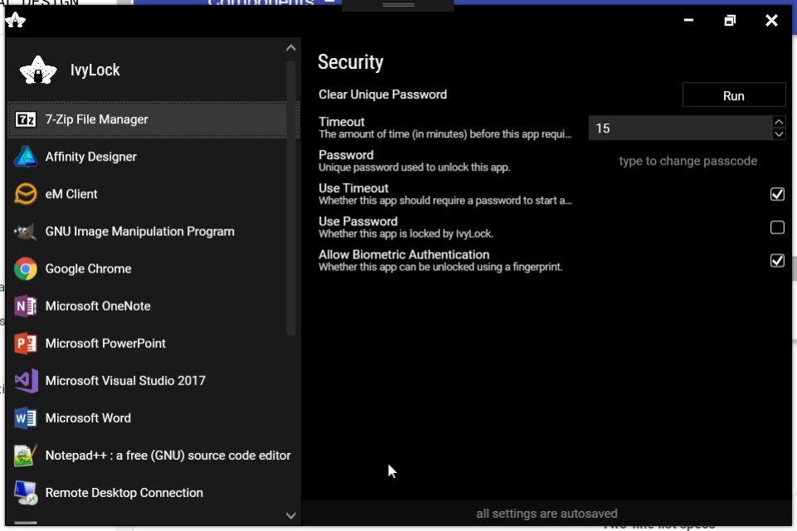Disable the Use Timeout checkbox
Screen dimensions: 797x531
[x=777, y=194]
